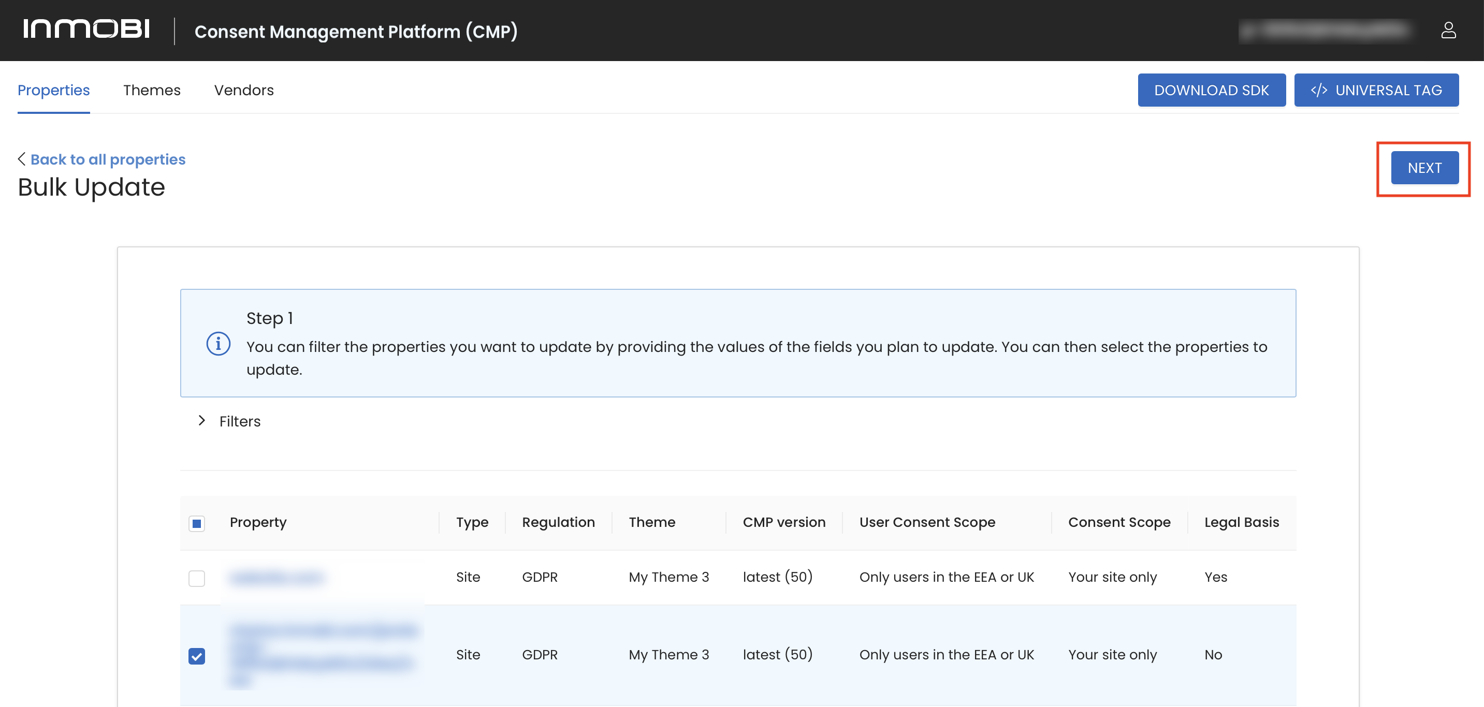Click the Regulation column header
This screenshot has height=707, width=1484.
558,522
